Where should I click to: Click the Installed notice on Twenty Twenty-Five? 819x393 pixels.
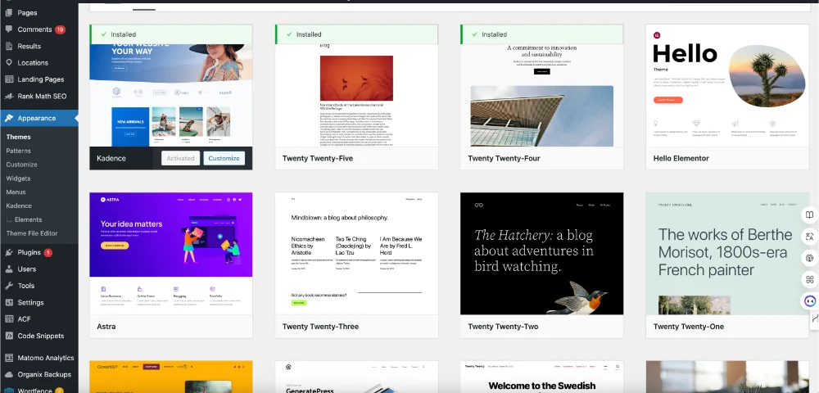click(356, 34)
